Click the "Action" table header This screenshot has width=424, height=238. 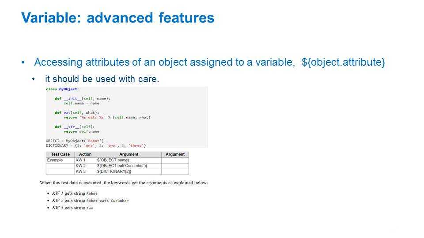click(85, 155)
